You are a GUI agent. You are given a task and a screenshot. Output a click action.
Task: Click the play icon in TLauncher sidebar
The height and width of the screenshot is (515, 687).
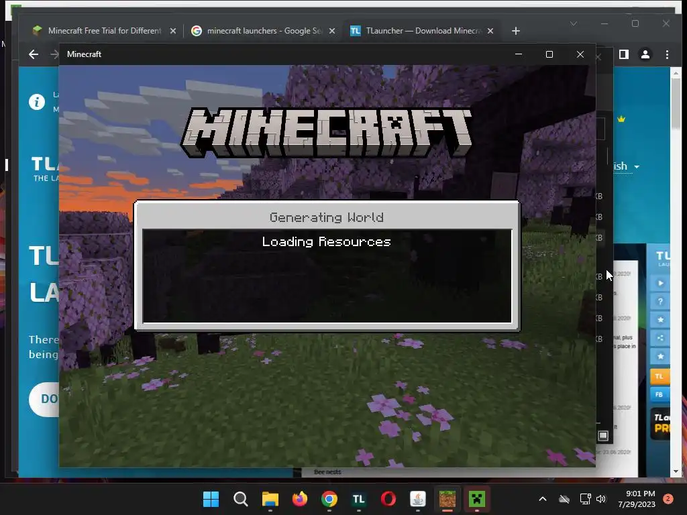(660, 284)
